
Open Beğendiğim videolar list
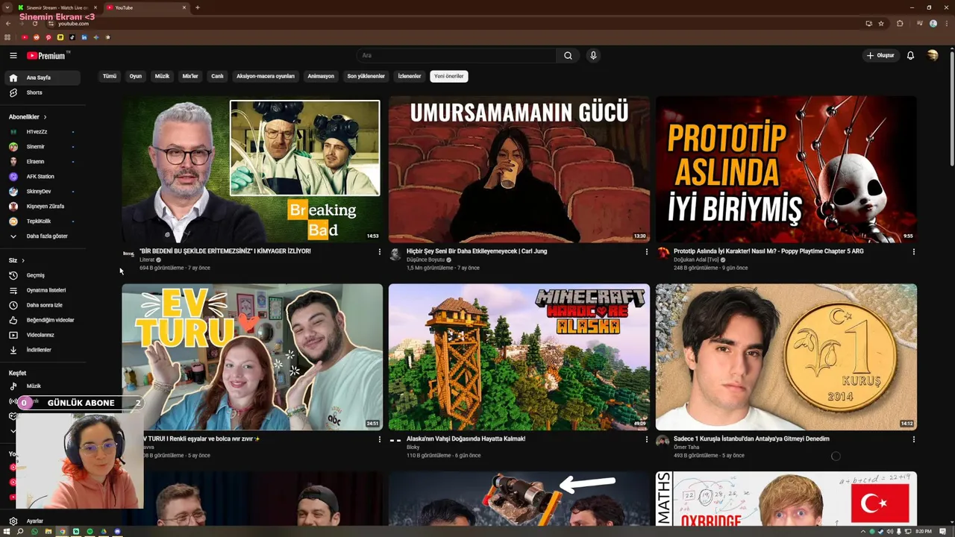pos(42,320)
